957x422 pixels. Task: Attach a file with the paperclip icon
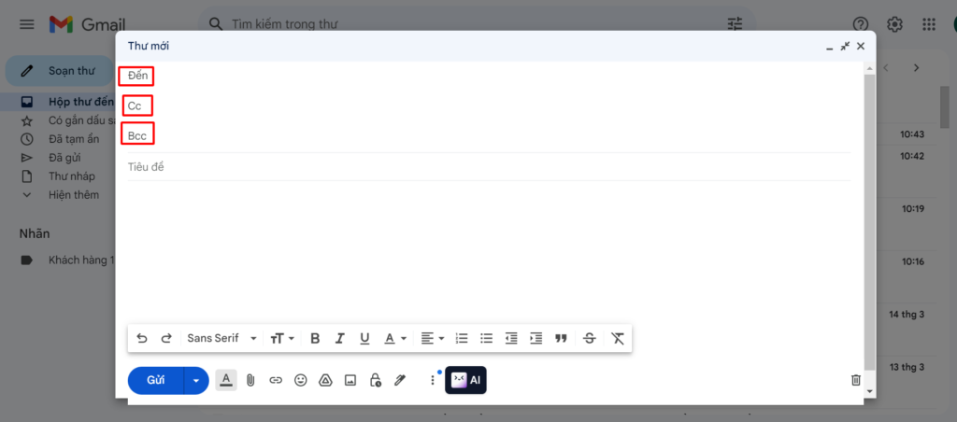pos(250,380)
